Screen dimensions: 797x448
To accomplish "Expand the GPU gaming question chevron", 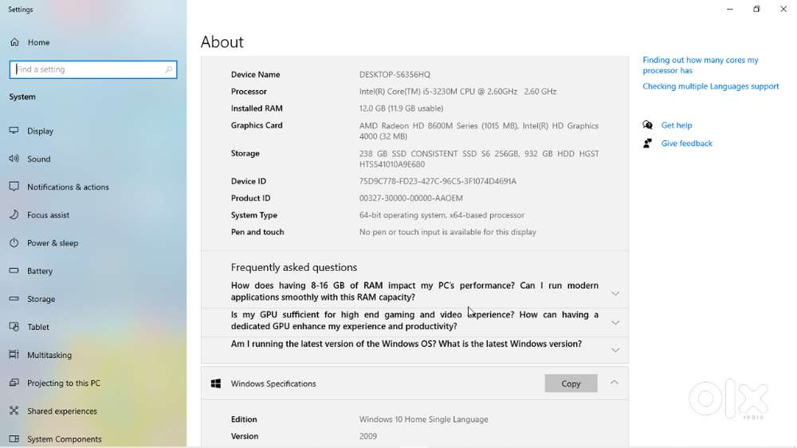I will (x=615, y=322).
